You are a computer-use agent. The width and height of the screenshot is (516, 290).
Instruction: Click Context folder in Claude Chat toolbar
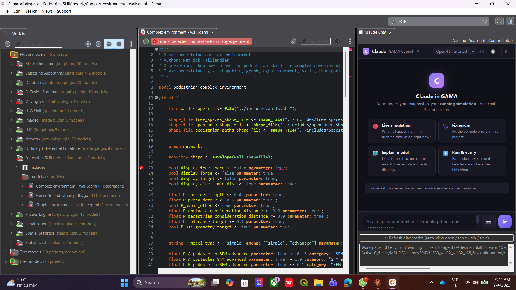(x=501, y=41)
